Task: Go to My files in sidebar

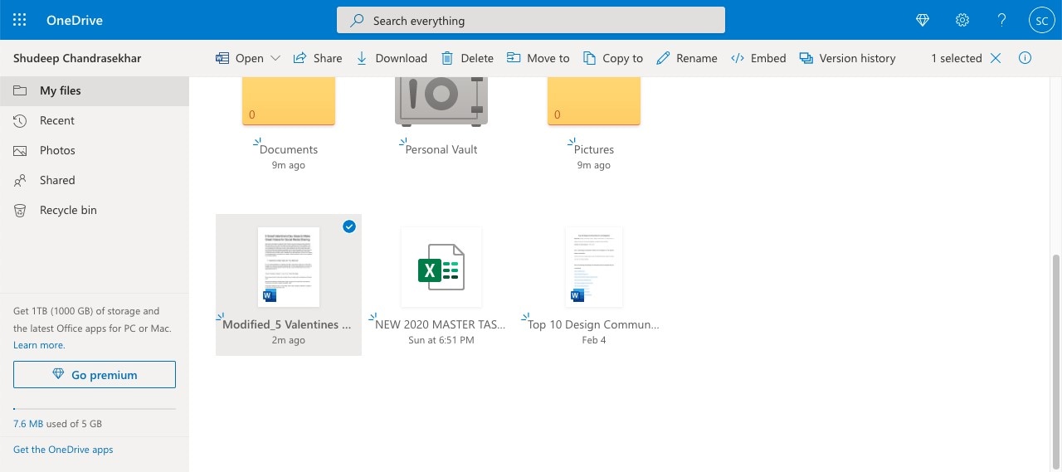Action: pos(95,90)
